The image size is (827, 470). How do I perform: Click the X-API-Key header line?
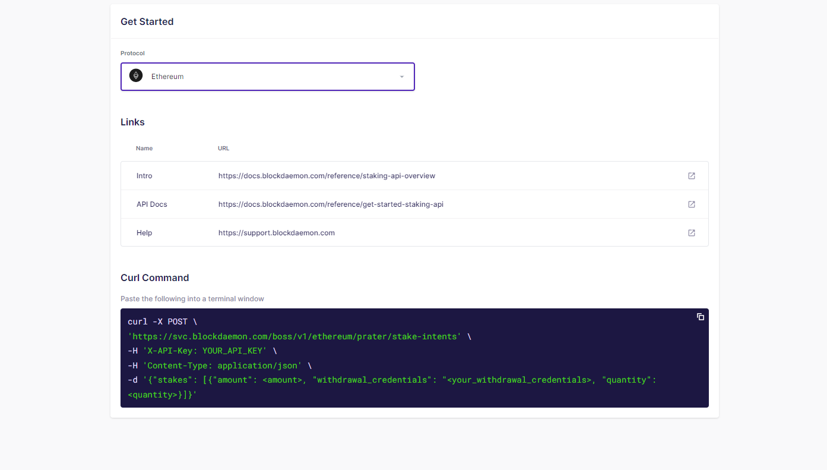[202, 351]
